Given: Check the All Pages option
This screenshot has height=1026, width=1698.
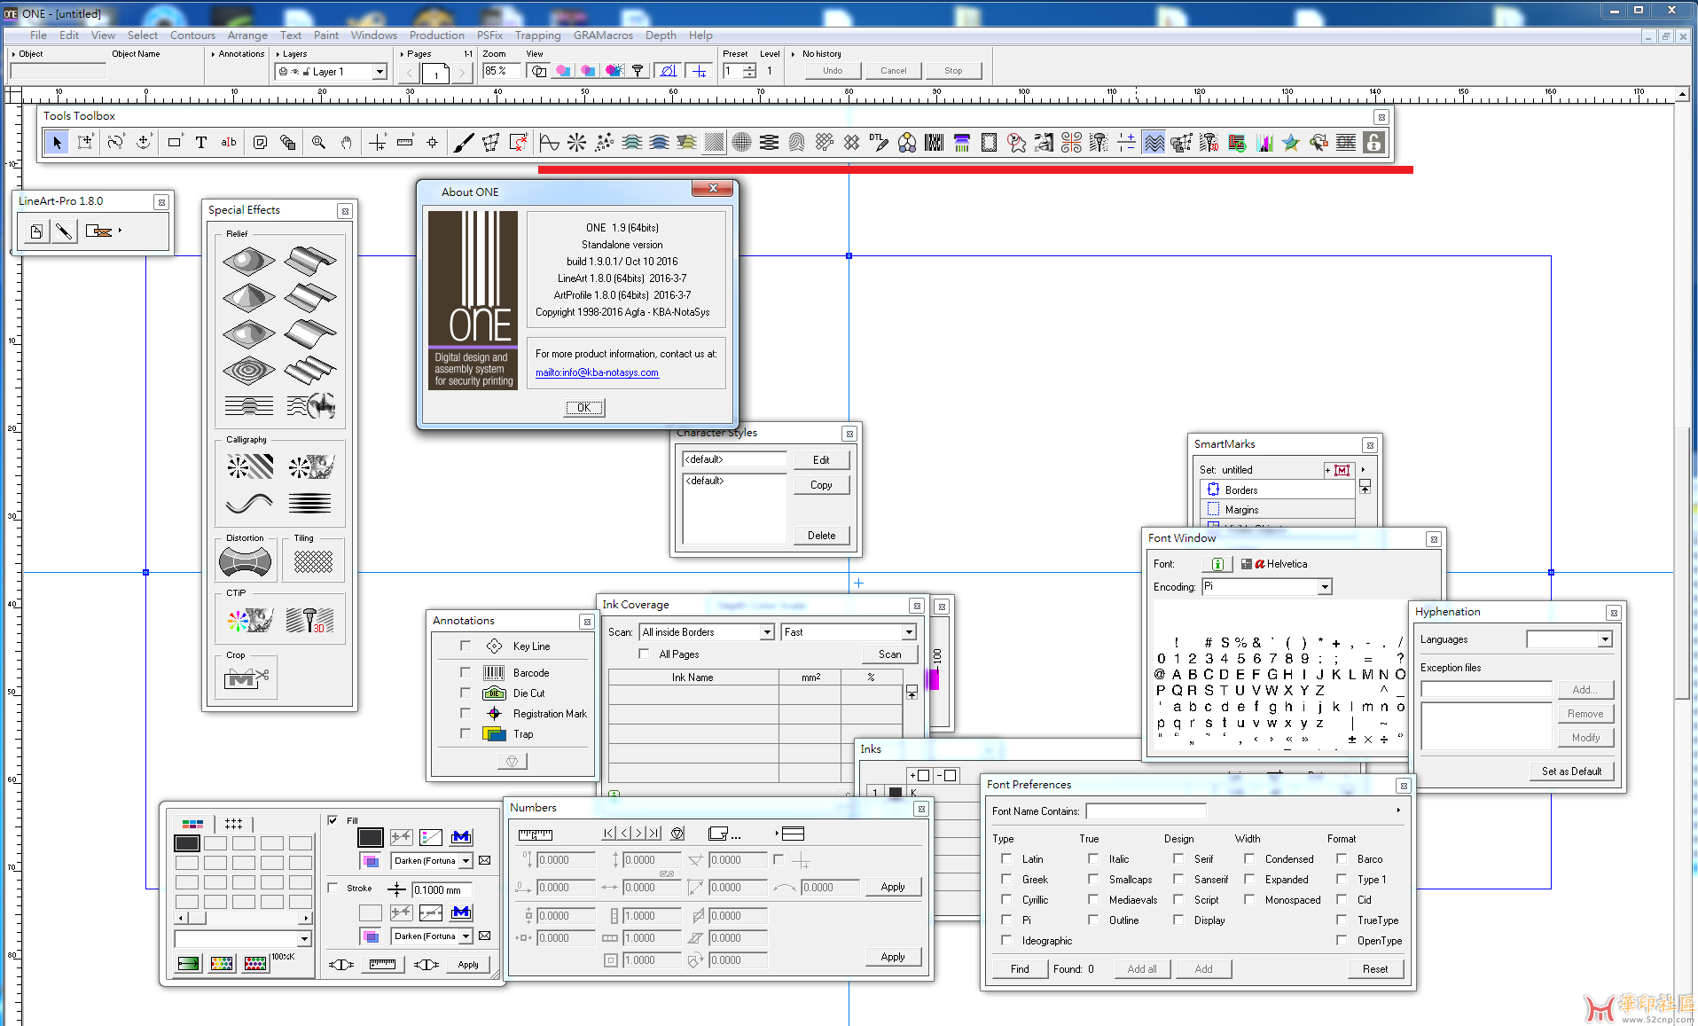Looking at the screenshot, I should click(x=644, y=654).
